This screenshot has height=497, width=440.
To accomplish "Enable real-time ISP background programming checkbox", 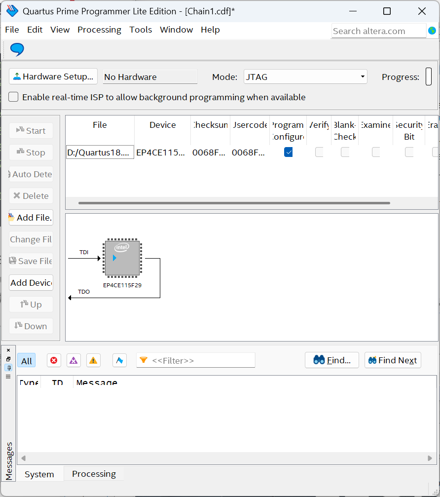I will (13, 97).
